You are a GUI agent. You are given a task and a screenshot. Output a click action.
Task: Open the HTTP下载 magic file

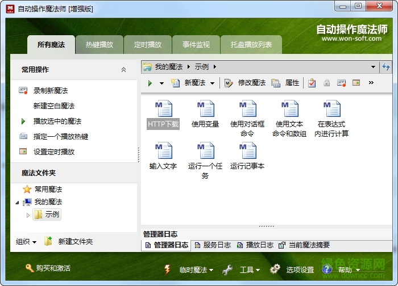point(163,114)
